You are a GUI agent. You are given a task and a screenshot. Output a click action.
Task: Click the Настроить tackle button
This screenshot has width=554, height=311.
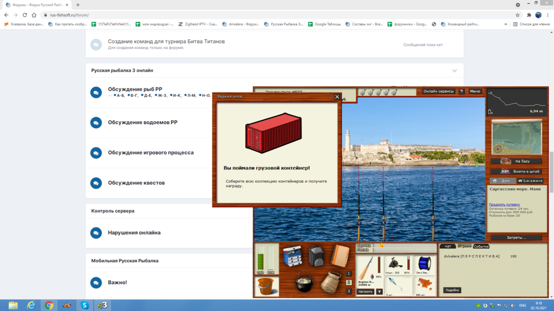point(365,292)
